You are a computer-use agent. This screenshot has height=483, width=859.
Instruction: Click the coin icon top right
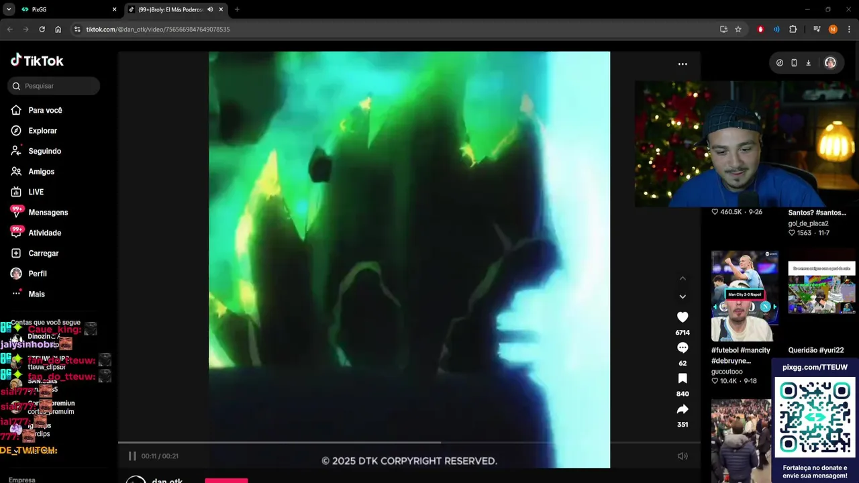tap(780, 63)
